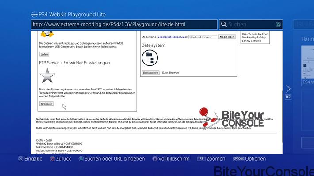Screen dimensions: 314x176
Task: Select Optionen in the bottom bar
Action: coord(249,159)
